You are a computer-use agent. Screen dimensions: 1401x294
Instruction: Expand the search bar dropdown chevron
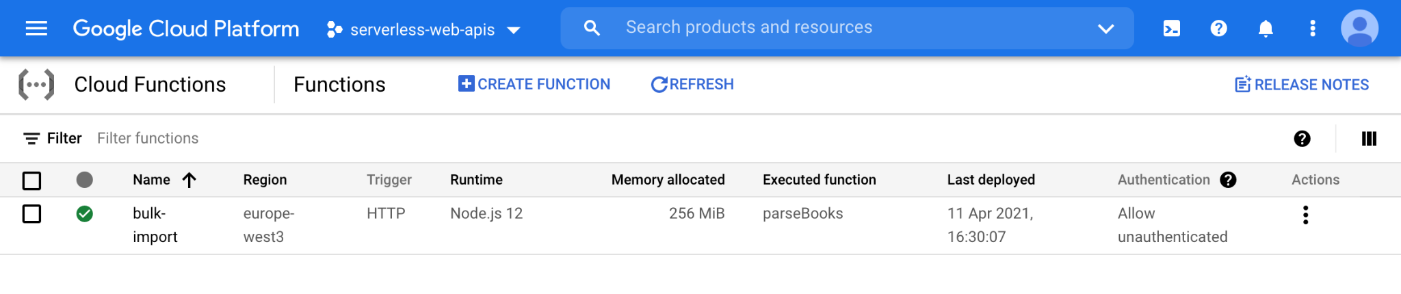[x=1105, y=28]
